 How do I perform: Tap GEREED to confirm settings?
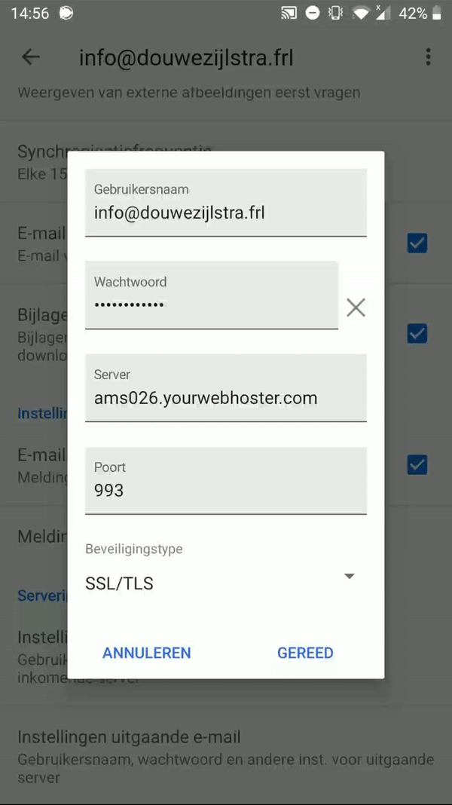coord(305,653)
